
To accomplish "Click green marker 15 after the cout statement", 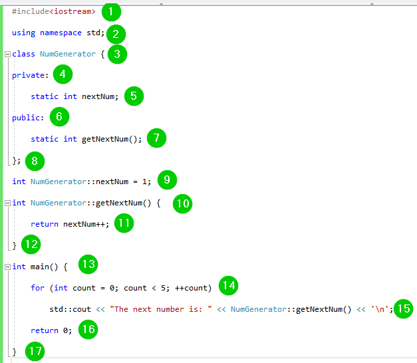I will [x=402, y=308].
